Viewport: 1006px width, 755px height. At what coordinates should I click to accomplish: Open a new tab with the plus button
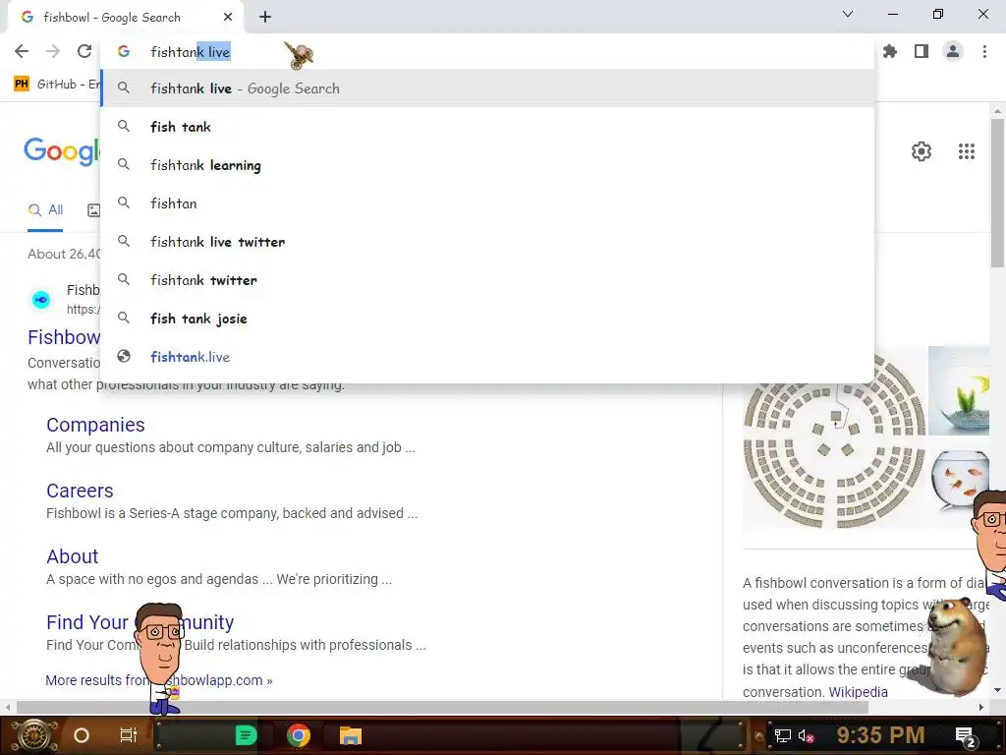pos(265,18)
